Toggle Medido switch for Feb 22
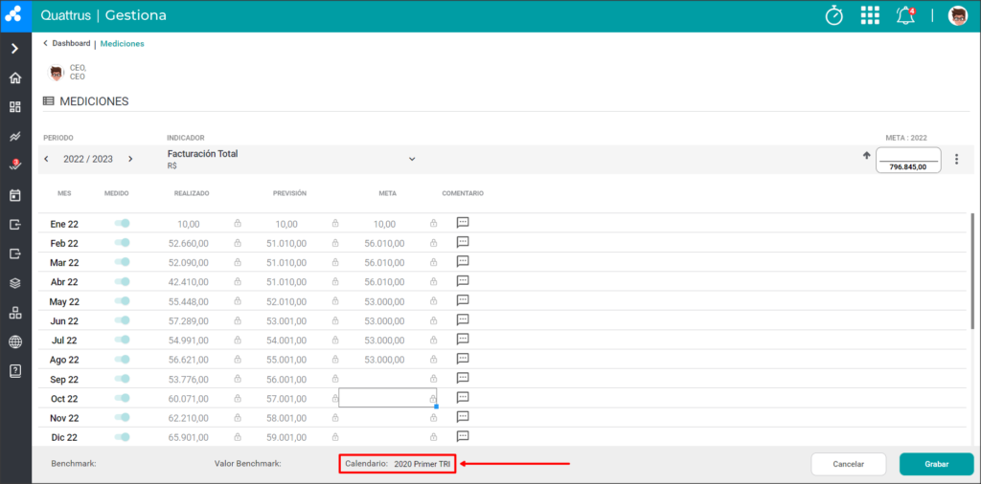The image size is (981, 484). point(122,242)
